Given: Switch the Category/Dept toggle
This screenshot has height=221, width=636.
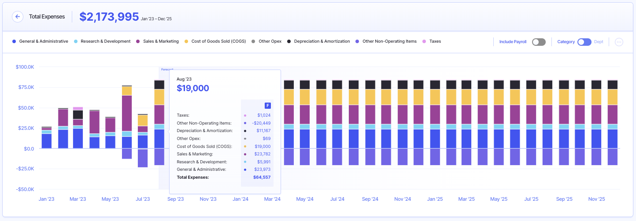Looking at the screenshot, I should 584,42.
